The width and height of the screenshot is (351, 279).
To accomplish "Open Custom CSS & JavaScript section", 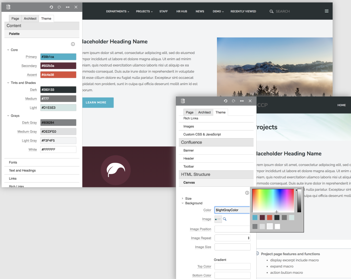I will 216,134.
